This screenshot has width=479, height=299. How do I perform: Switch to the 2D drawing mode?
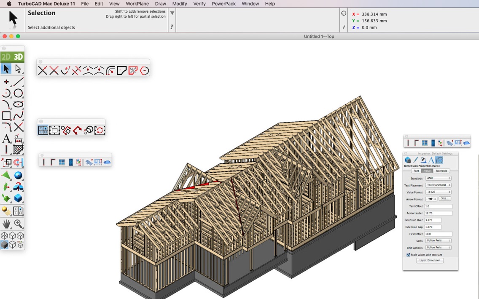pyautogui.click(x=6, y=56)
